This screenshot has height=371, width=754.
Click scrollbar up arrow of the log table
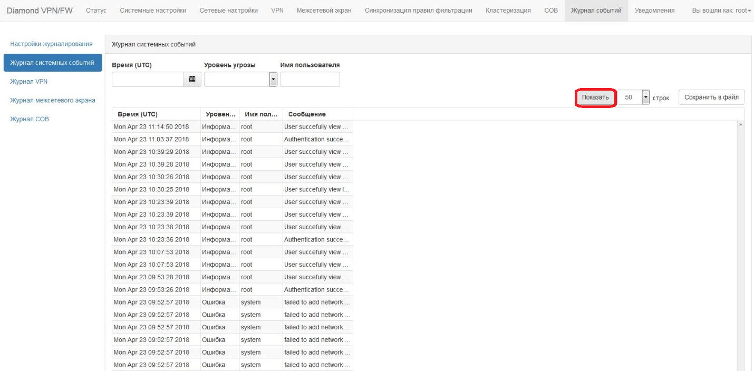[740, 125]
